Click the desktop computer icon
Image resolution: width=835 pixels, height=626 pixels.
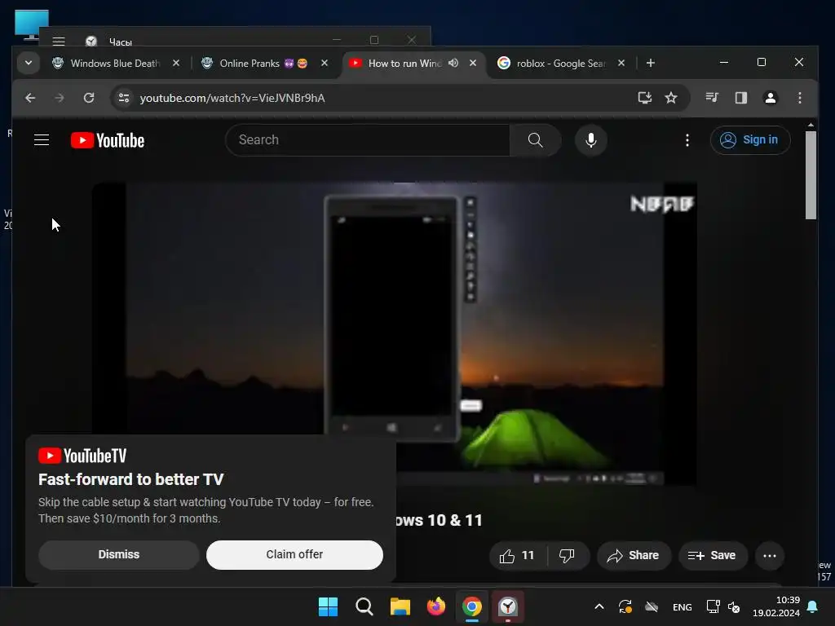tap(32, 25)
